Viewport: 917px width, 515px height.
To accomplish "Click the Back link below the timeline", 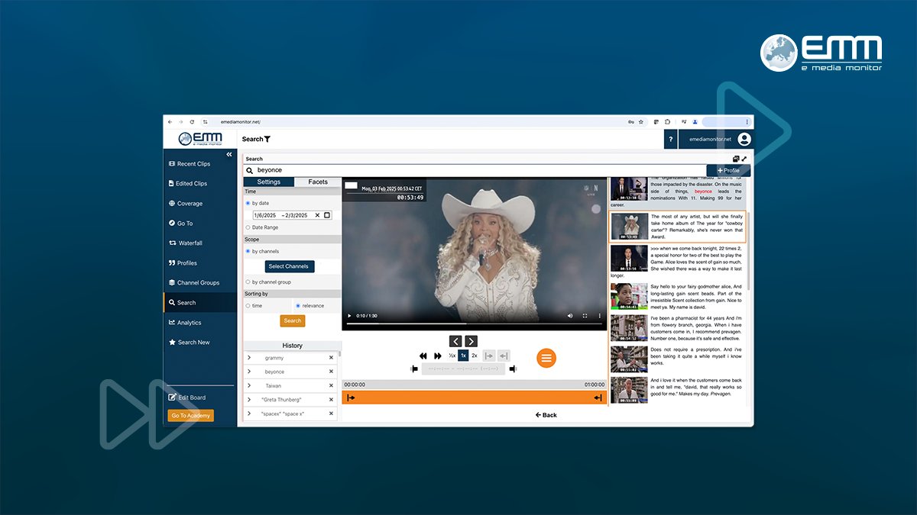I will 546,415.
